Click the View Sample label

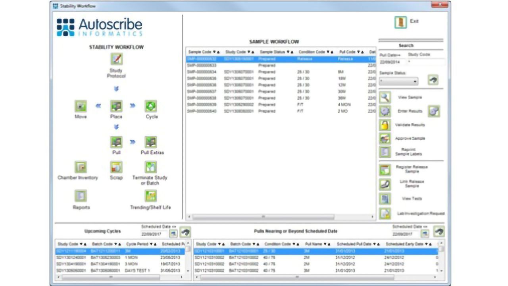410,97
